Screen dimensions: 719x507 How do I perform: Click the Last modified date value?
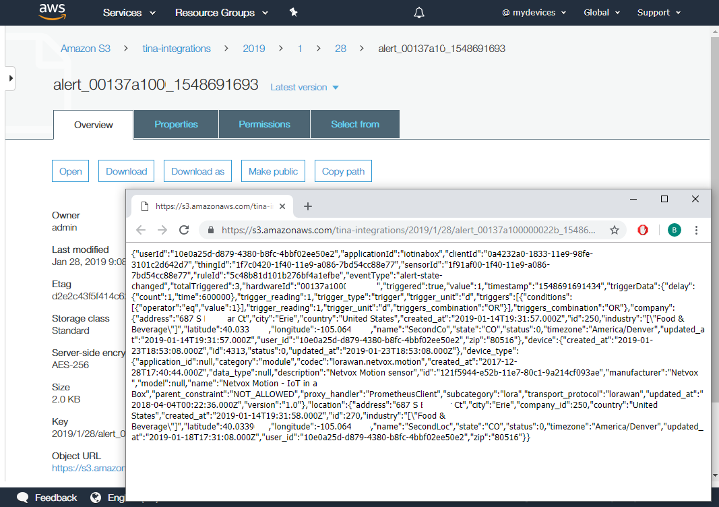pyautogui.click(x=88, y=262)
